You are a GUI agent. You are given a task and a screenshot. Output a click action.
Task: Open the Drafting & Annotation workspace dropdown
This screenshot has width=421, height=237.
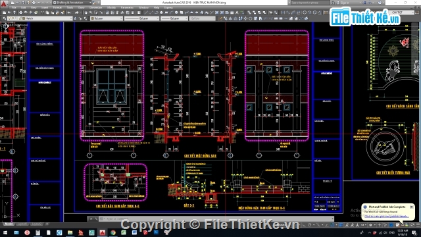click(x=71, y=3)
